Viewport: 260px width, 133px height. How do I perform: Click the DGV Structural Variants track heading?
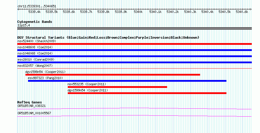pyautogui.click(x=108, y=37)
